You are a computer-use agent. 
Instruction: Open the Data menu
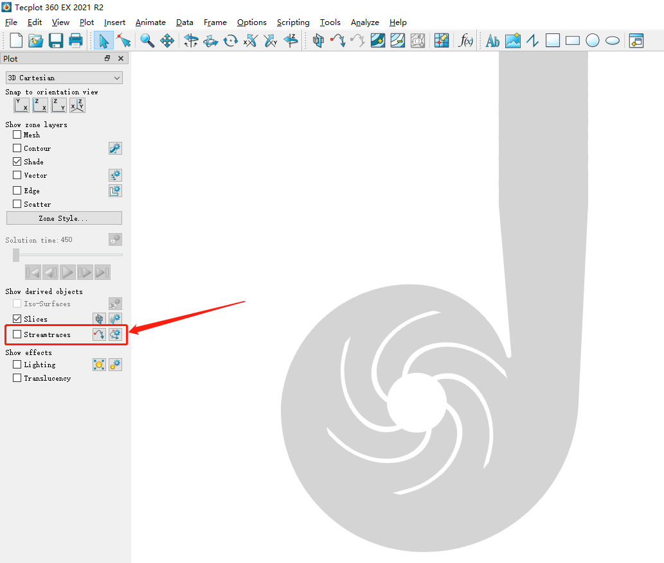click(x=184, y=22)
